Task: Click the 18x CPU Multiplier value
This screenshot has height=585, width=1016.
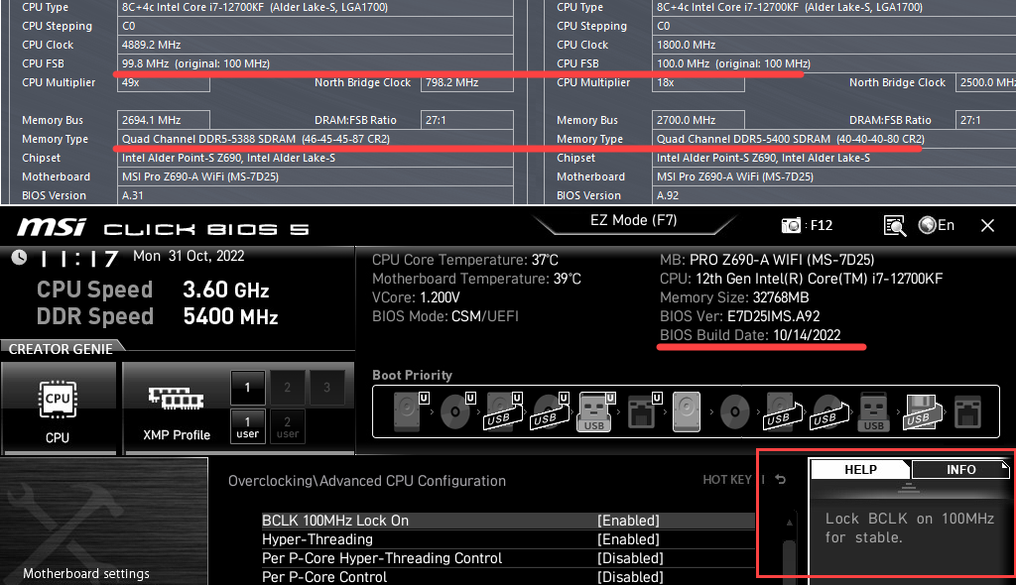Action: pyautogui.click(x=698, y=82)
